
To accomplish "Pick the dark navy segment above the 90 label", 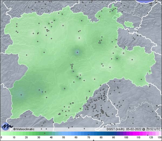I will 113,133.
